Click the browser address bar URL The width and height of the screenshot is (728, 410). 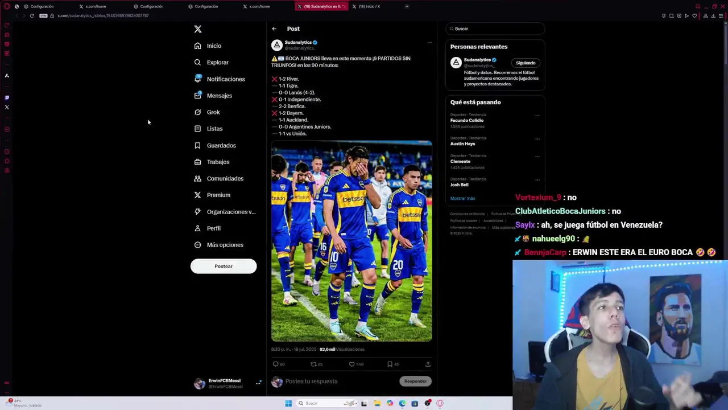(103, 16)
